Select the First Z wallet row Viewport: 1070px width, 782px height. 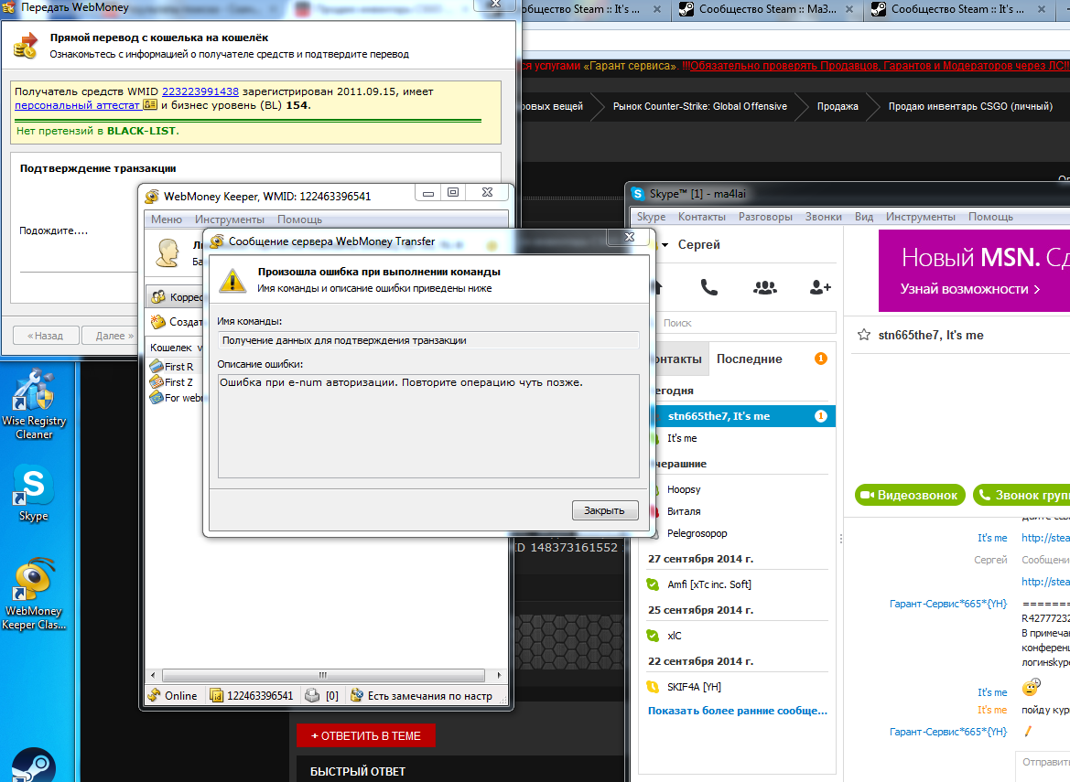176,382
